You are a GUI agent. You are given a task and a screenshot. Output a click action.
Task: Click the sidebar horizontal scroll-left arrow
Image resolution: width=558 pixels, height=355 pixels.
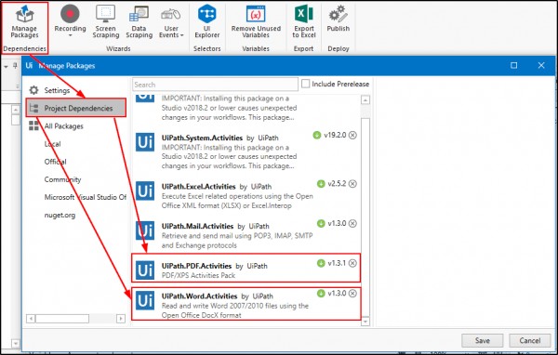tap(31, 319)
